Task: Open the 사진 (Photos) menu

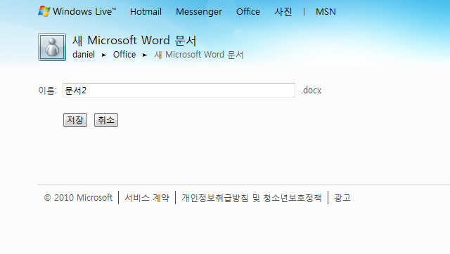Action: click(283, 12)
